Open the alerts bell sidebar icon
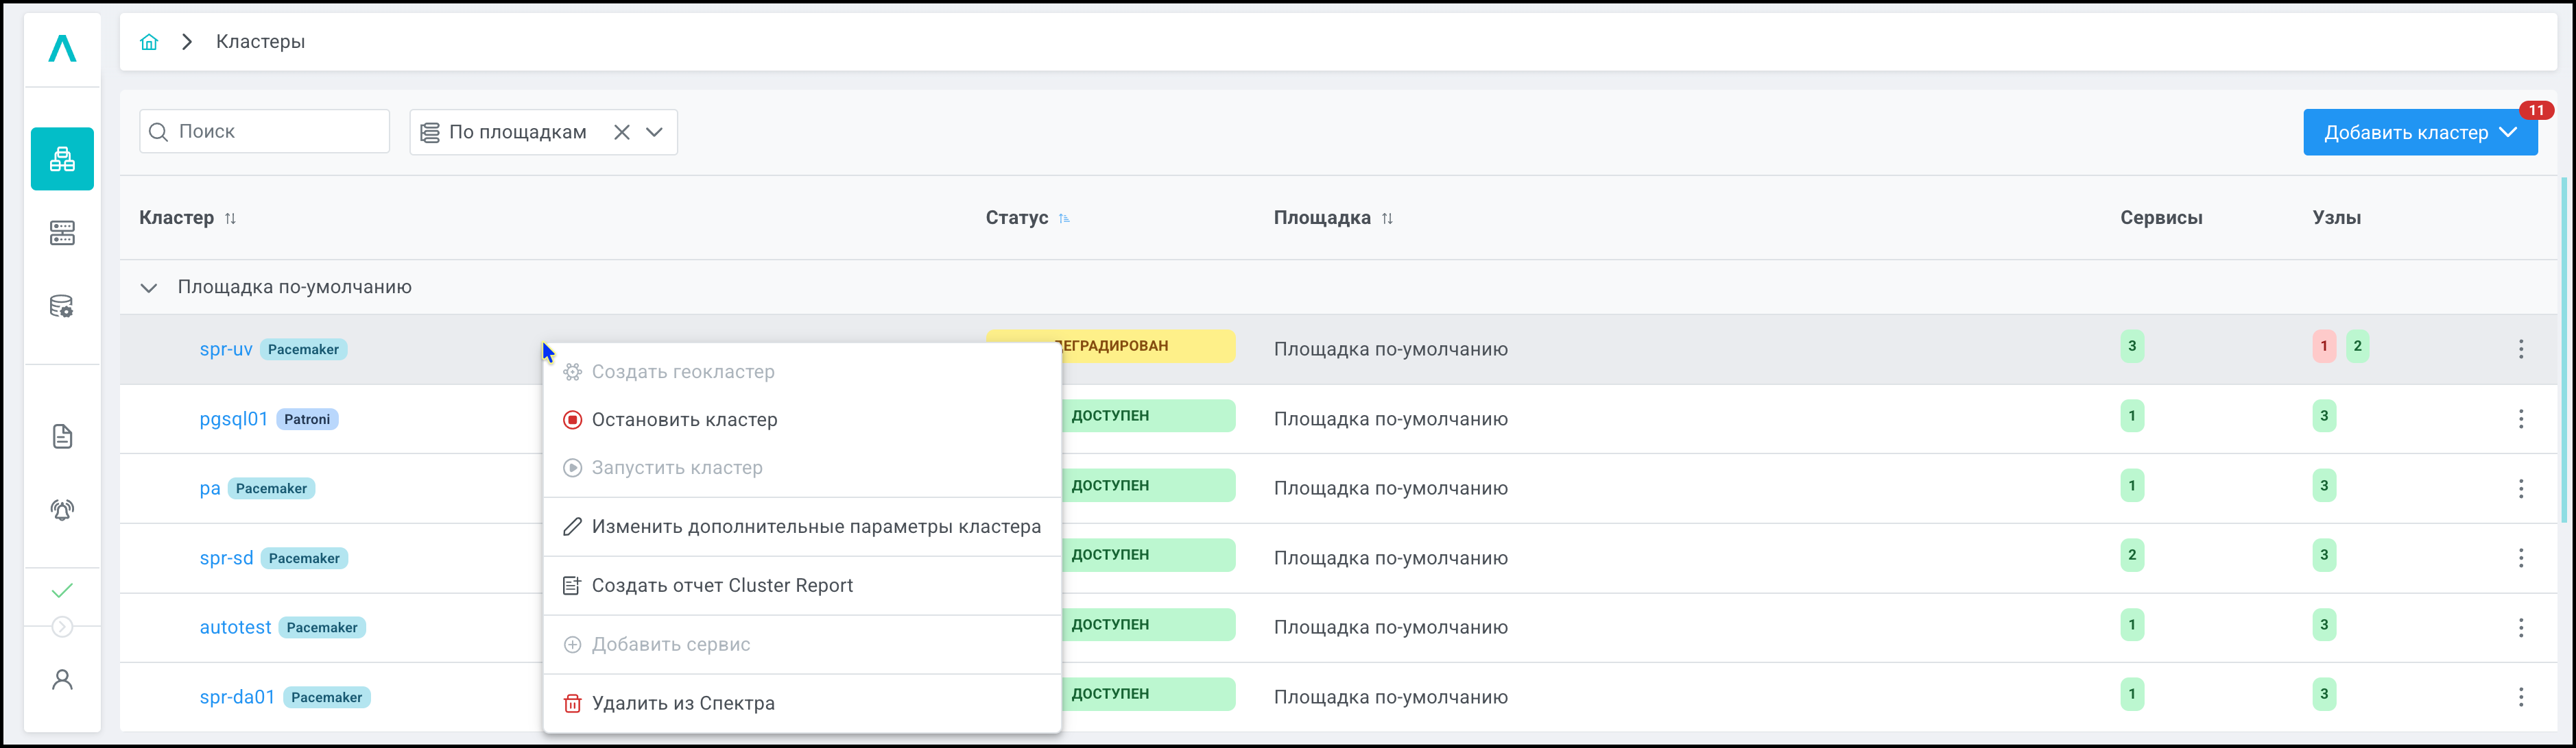2576x748 pixels. [62, 510]
